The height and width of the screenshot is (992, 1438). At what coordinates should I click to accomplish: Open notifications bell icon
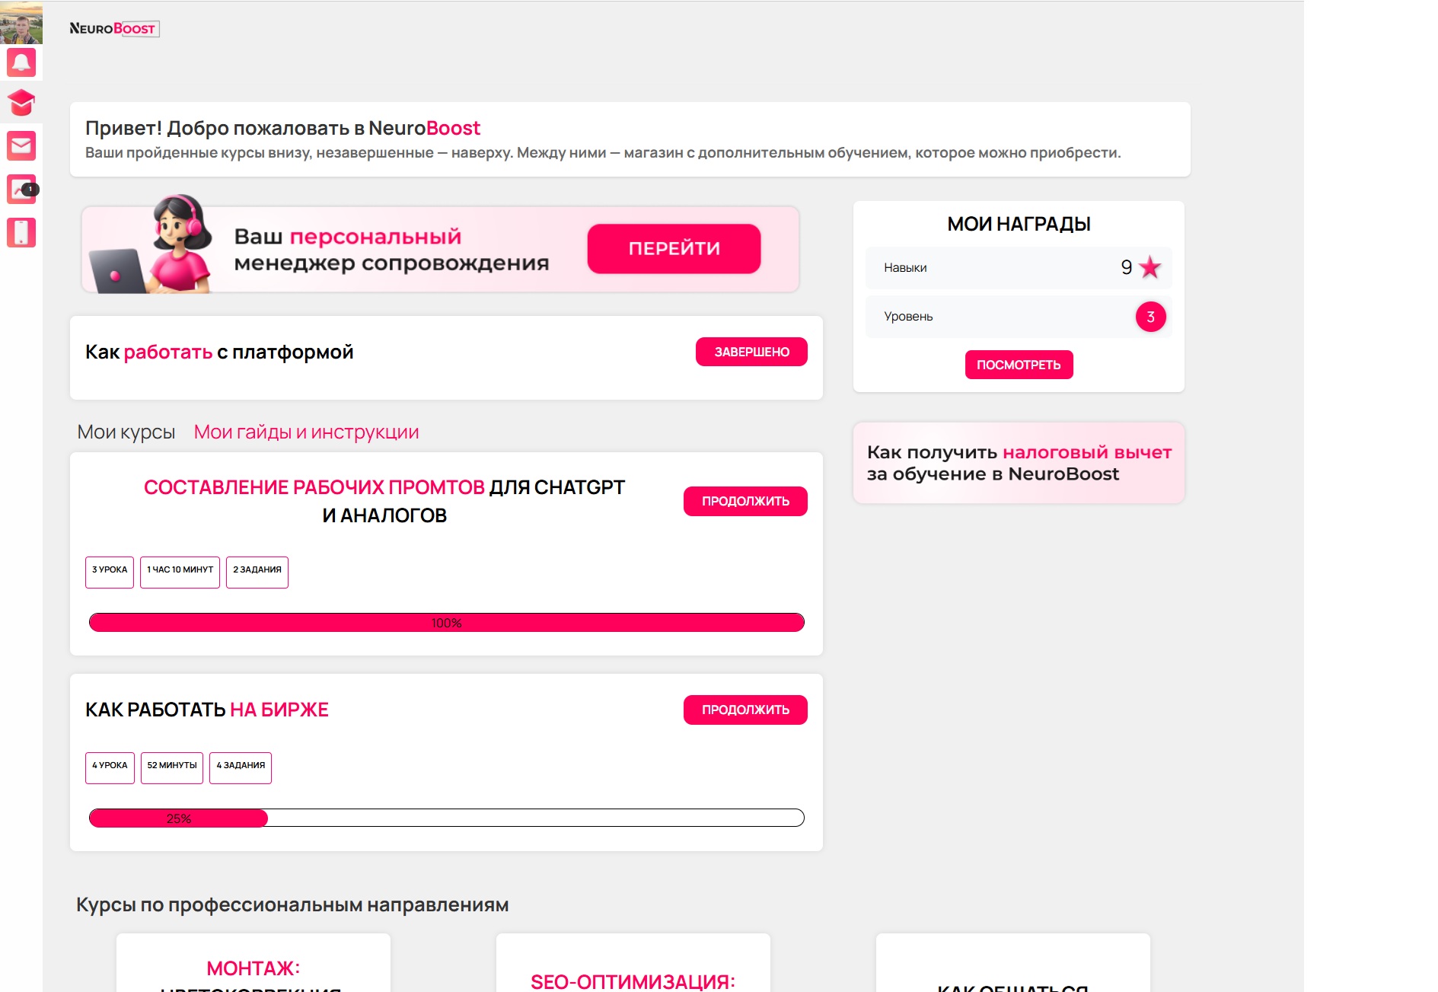click(x=21, y=62)
